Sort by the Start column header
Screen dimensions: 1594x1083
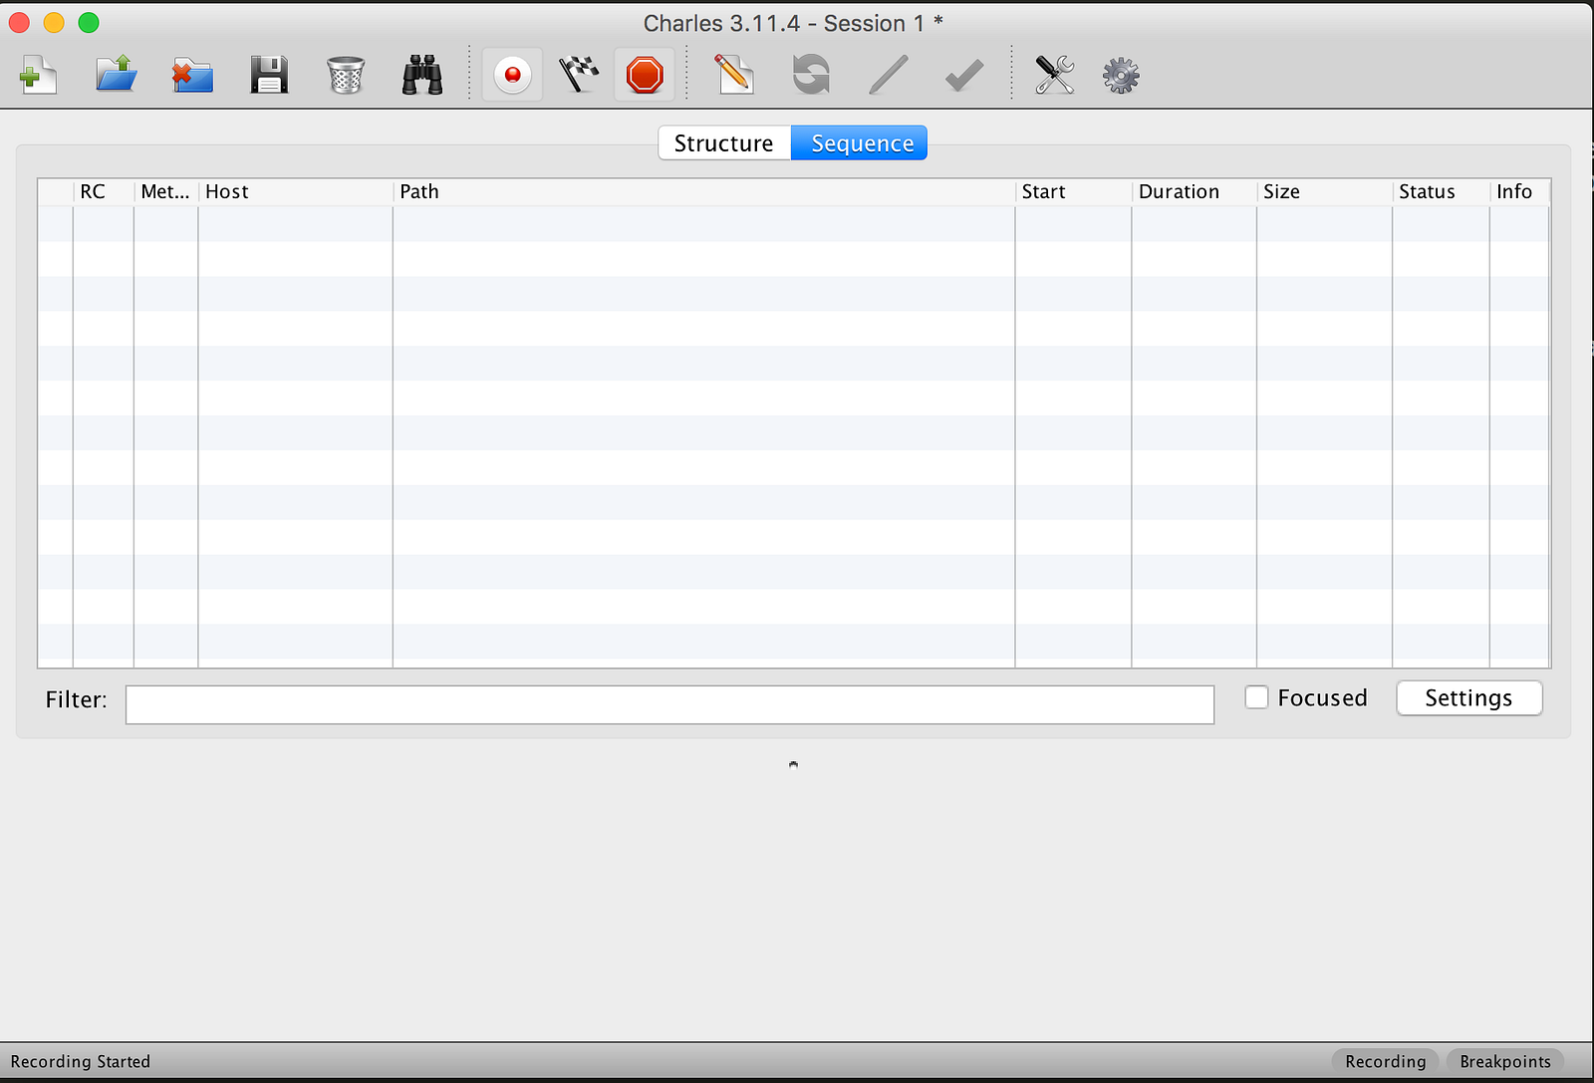tap(1073, 192)
